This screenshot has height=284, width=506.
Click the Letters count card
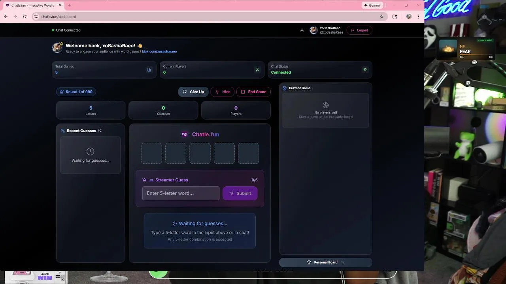tap(91, 110)
